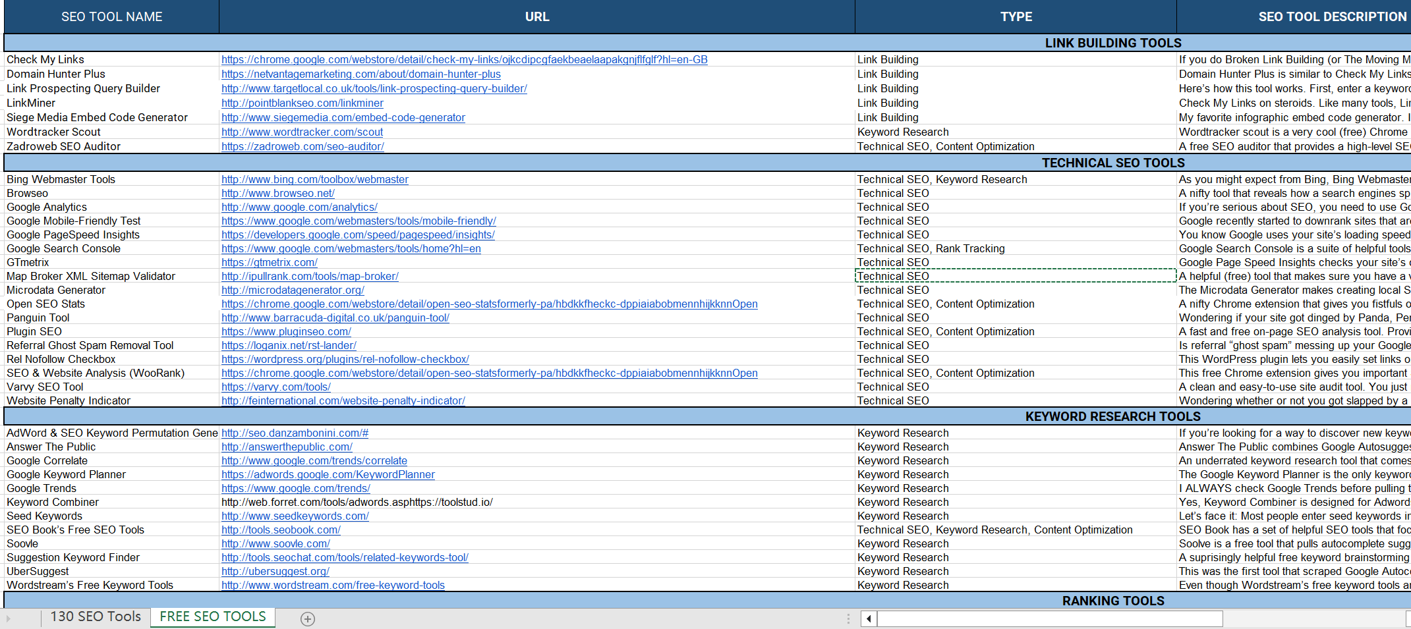Open seo.danzambonini.com link

[295, 433]
